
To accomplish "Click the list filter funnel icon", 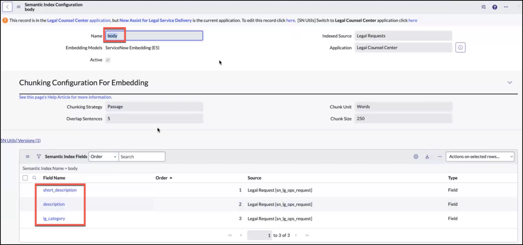I will (39, 156).
